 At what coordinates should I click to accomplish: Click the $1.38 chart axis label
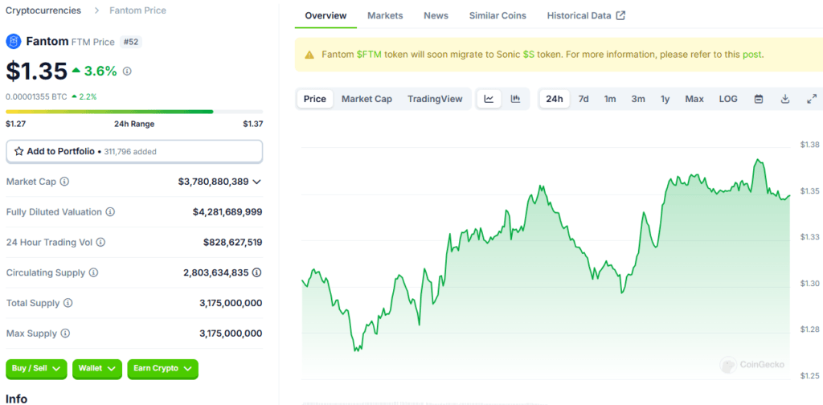(x=810, y=145)
